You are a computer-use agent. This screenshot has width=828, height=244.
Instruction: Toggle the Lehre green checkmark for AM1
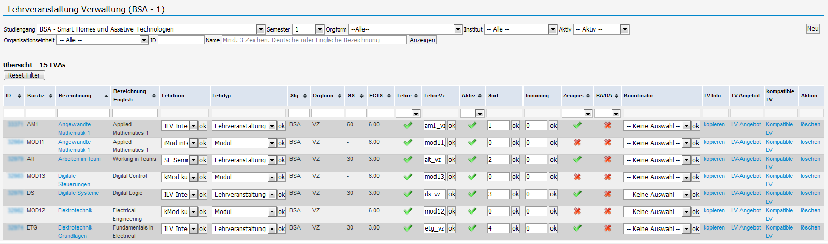pos(408,125)
